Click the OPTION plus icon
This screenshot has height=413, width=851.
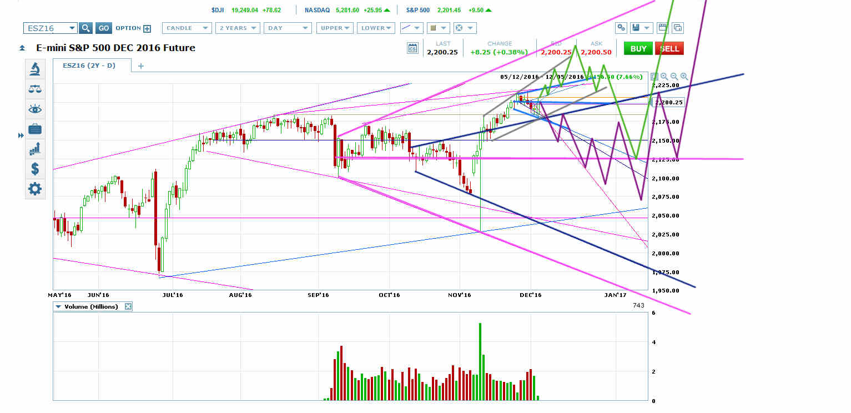(147, 28)
